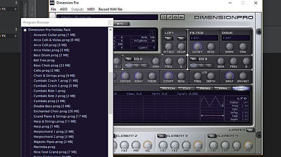Viewport: 281px width, 157px height.
Task: Switch to the PITCH envelope tab
Action: click(x=168, y=88)
